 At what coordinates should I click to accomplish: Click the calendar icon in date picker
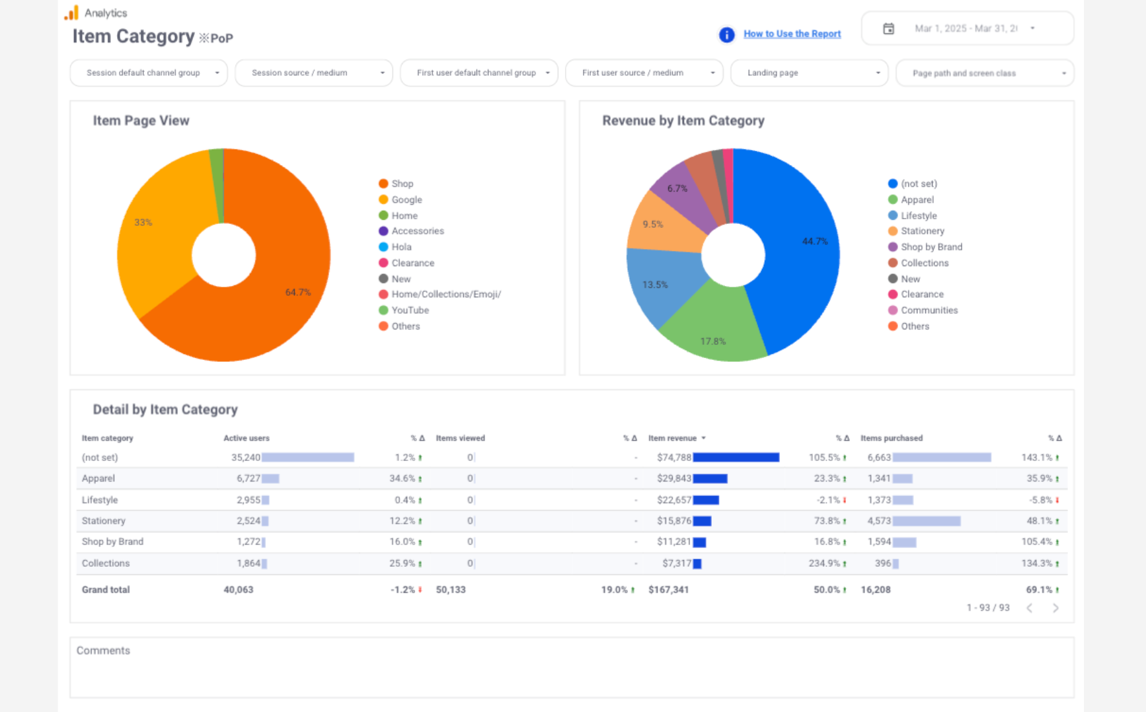[x=888, y=29]
